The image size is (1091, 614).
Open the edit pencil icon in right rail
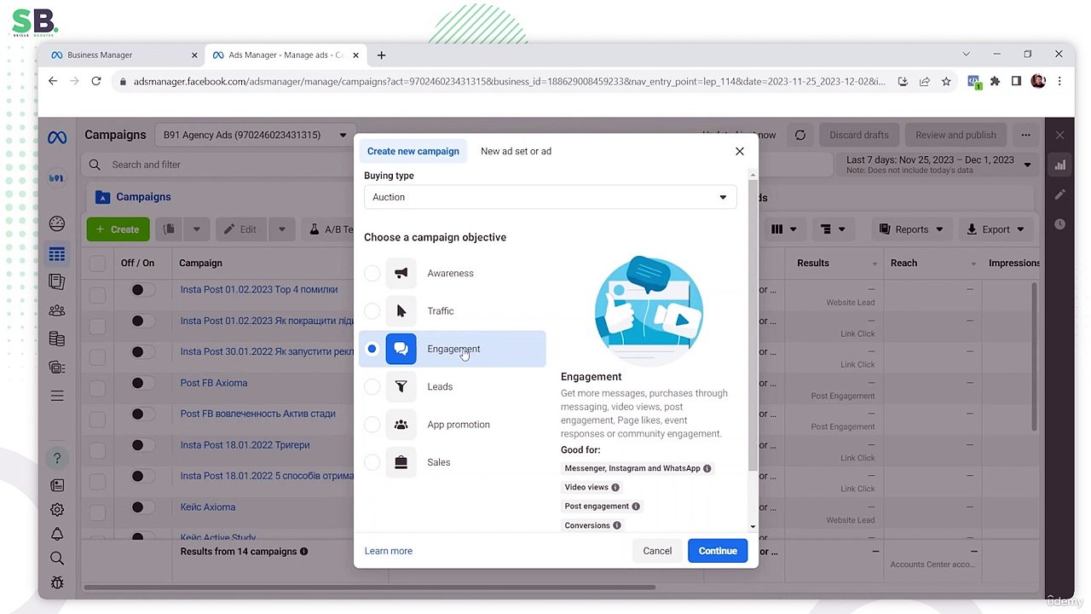[x=1059, y=194]
